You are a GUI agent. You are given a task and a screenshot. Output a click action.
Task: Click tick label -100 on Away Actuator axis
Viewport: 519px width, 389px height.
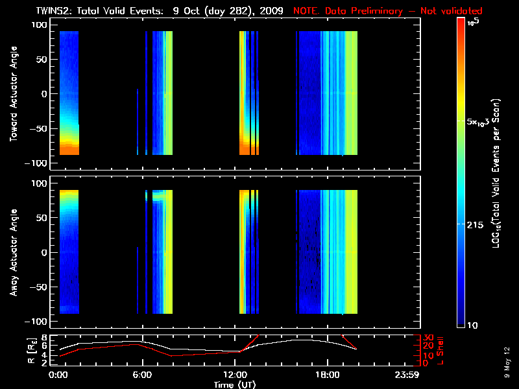36,322
